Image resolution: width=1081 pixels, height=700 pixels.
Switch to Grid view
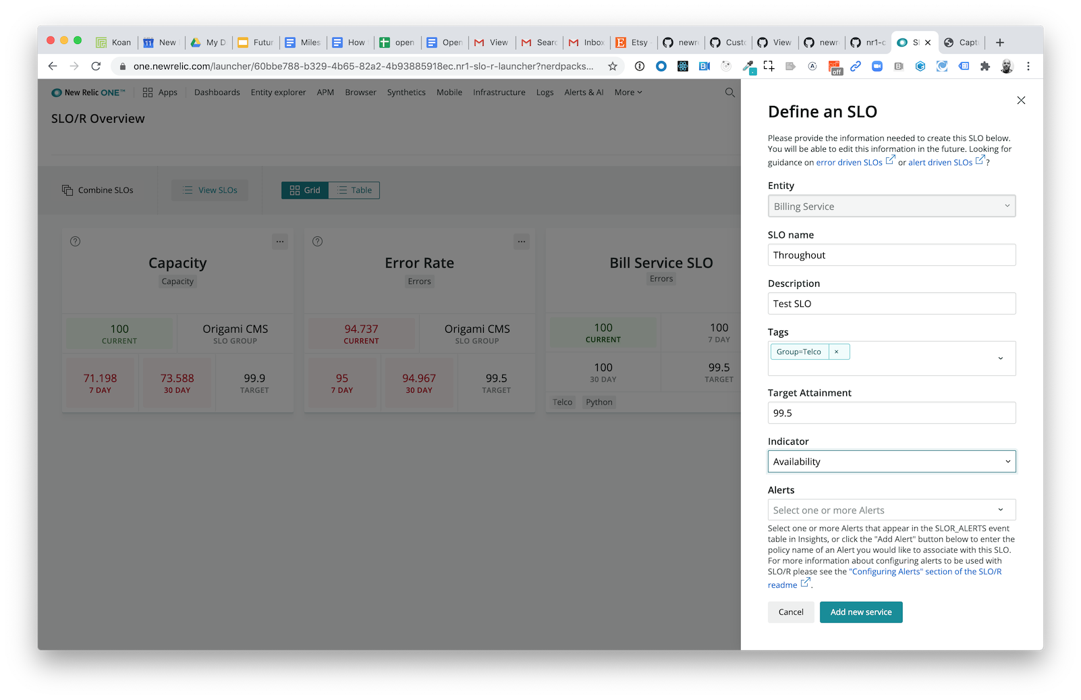[x=305, y=190]
